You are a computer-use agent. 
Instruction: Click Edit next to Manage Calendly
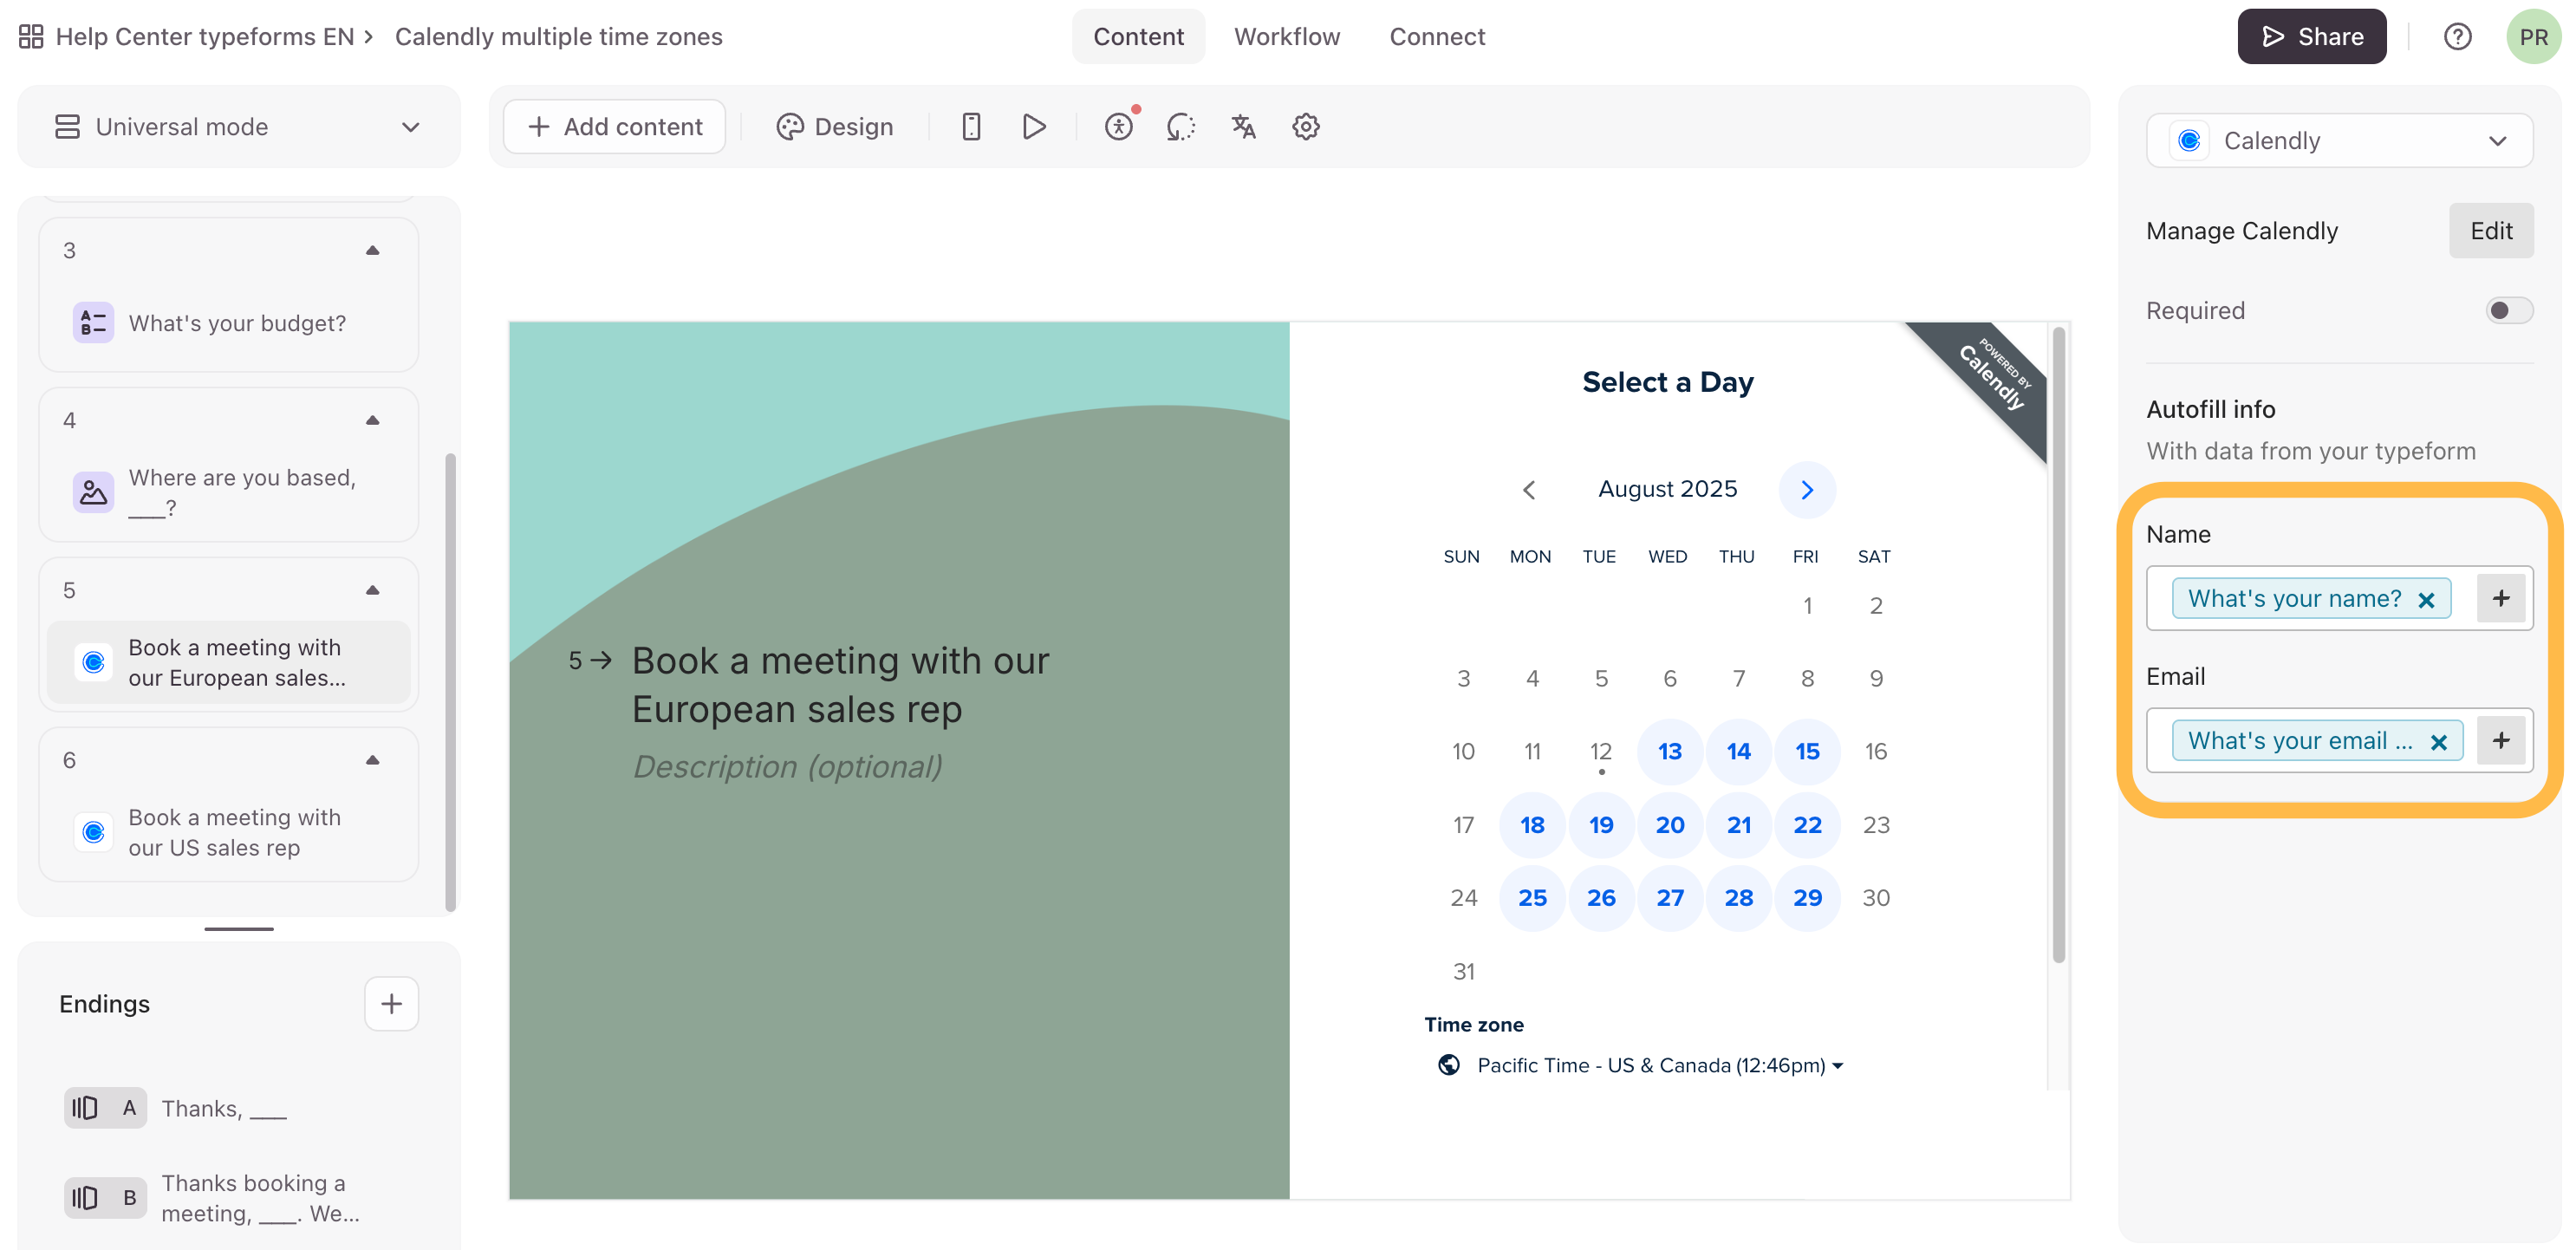(x=2490, y=231)
